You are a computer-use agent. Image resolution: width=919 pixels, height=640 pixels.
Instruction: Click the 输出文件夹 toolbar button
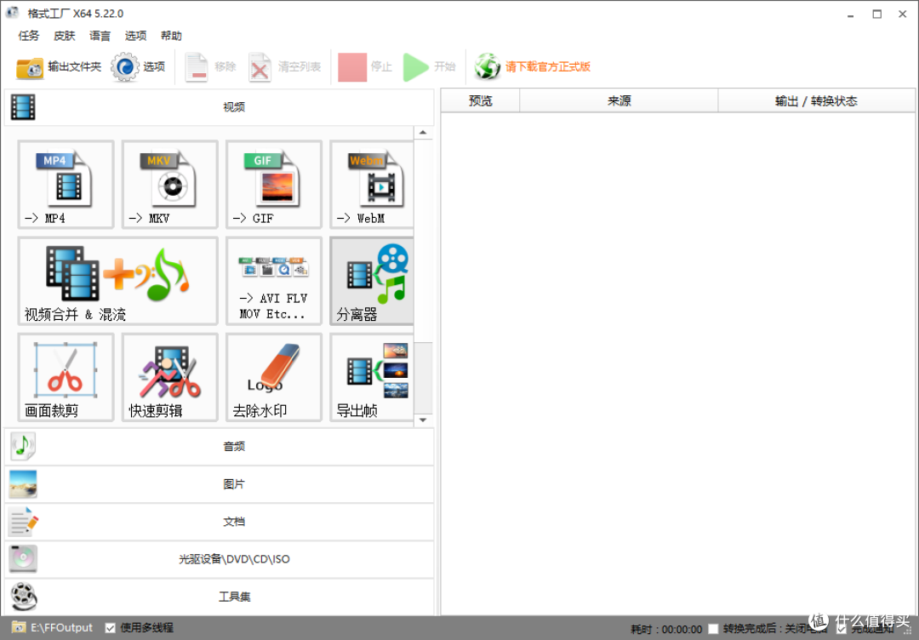[59, 67]
